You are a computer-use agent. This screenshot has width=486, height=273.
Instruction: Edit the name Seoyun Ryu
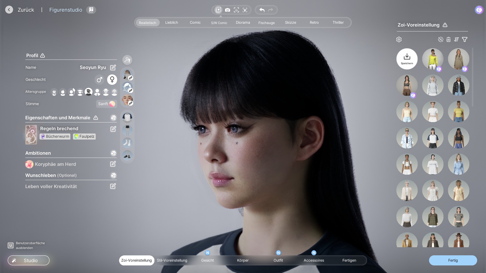113,67
